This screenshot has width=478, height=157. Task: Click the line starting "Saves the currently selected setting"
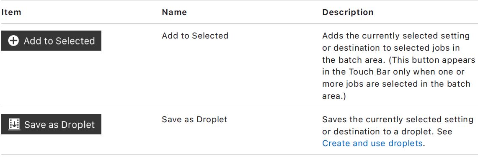pos(398,119)
